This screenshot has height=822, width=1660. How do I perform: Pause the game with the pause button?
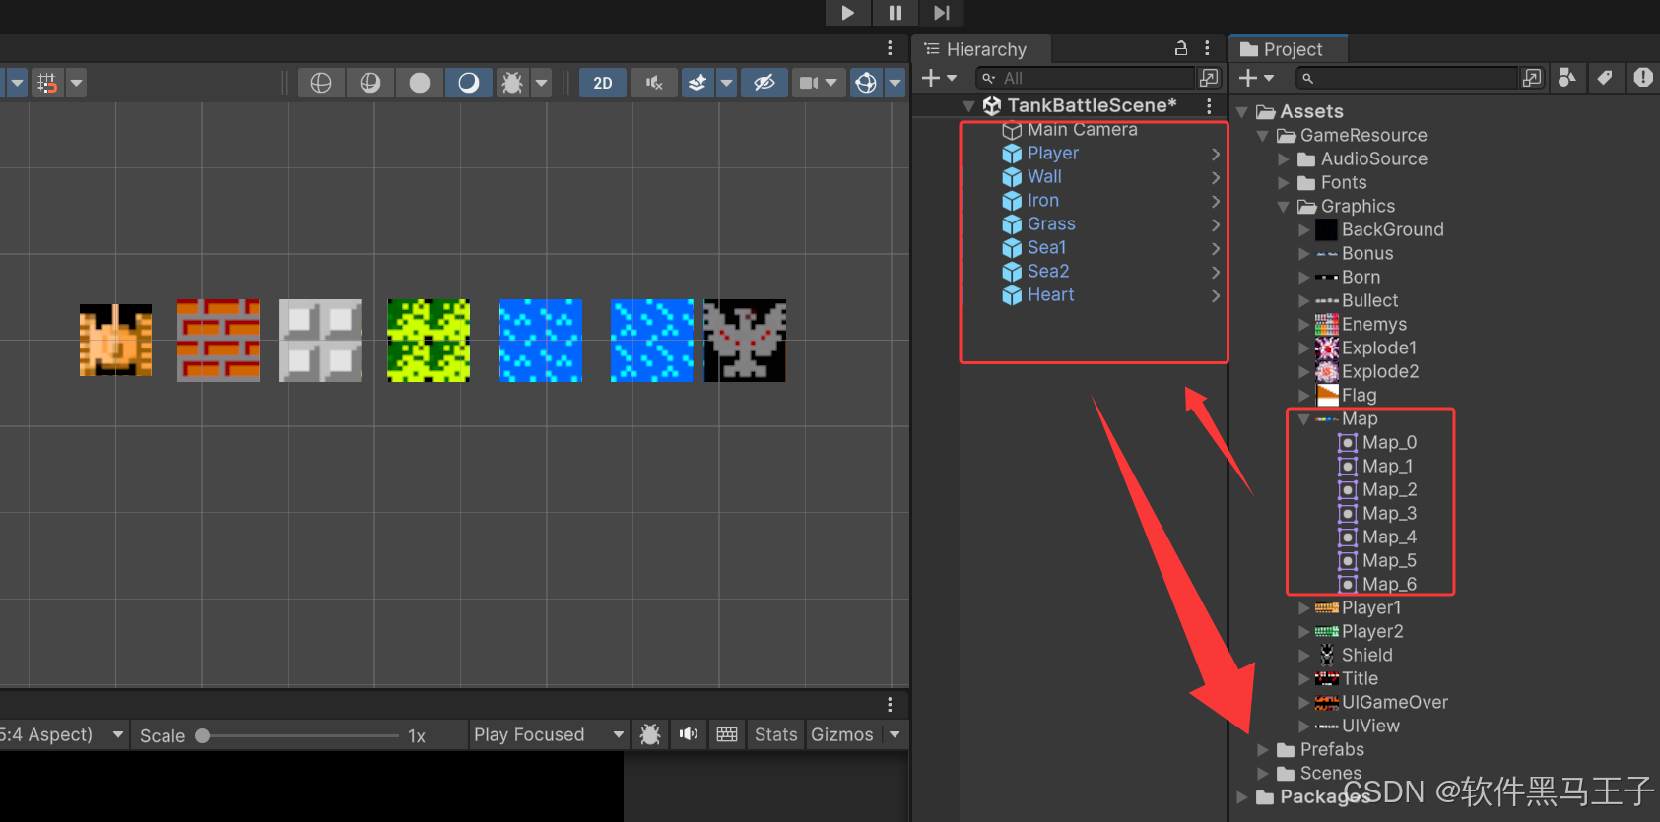click(x=895, y=13)
